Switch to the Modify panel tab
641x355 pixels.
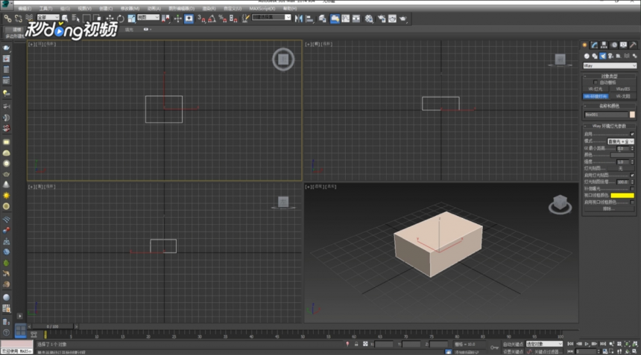tap(594, 45)
